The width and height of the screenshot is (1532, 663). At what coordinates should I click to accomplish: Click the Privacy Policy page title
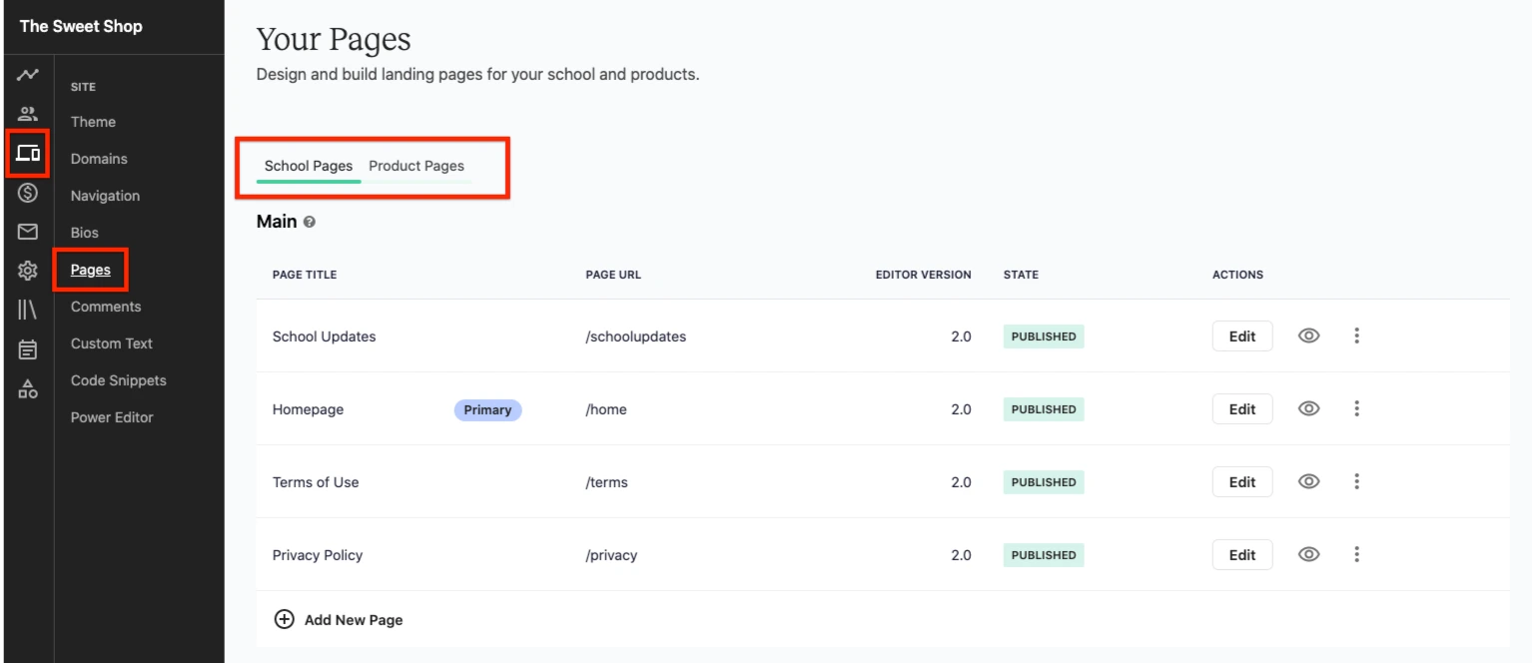(318, 555)
